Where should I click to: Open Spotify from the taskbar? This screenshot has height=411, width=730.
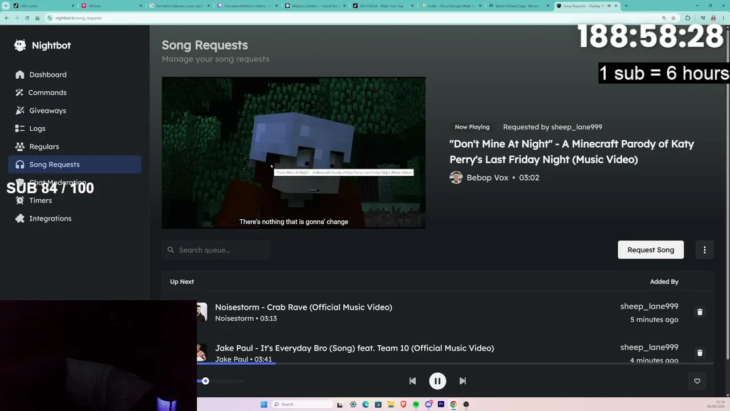[416, 404]
